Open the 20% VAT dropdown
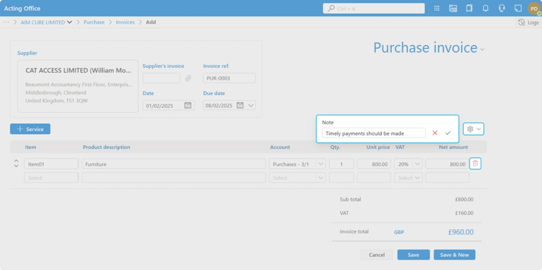The height and width of the screenshot is (270, 542). pyautogui.click(x=417, y=164)
